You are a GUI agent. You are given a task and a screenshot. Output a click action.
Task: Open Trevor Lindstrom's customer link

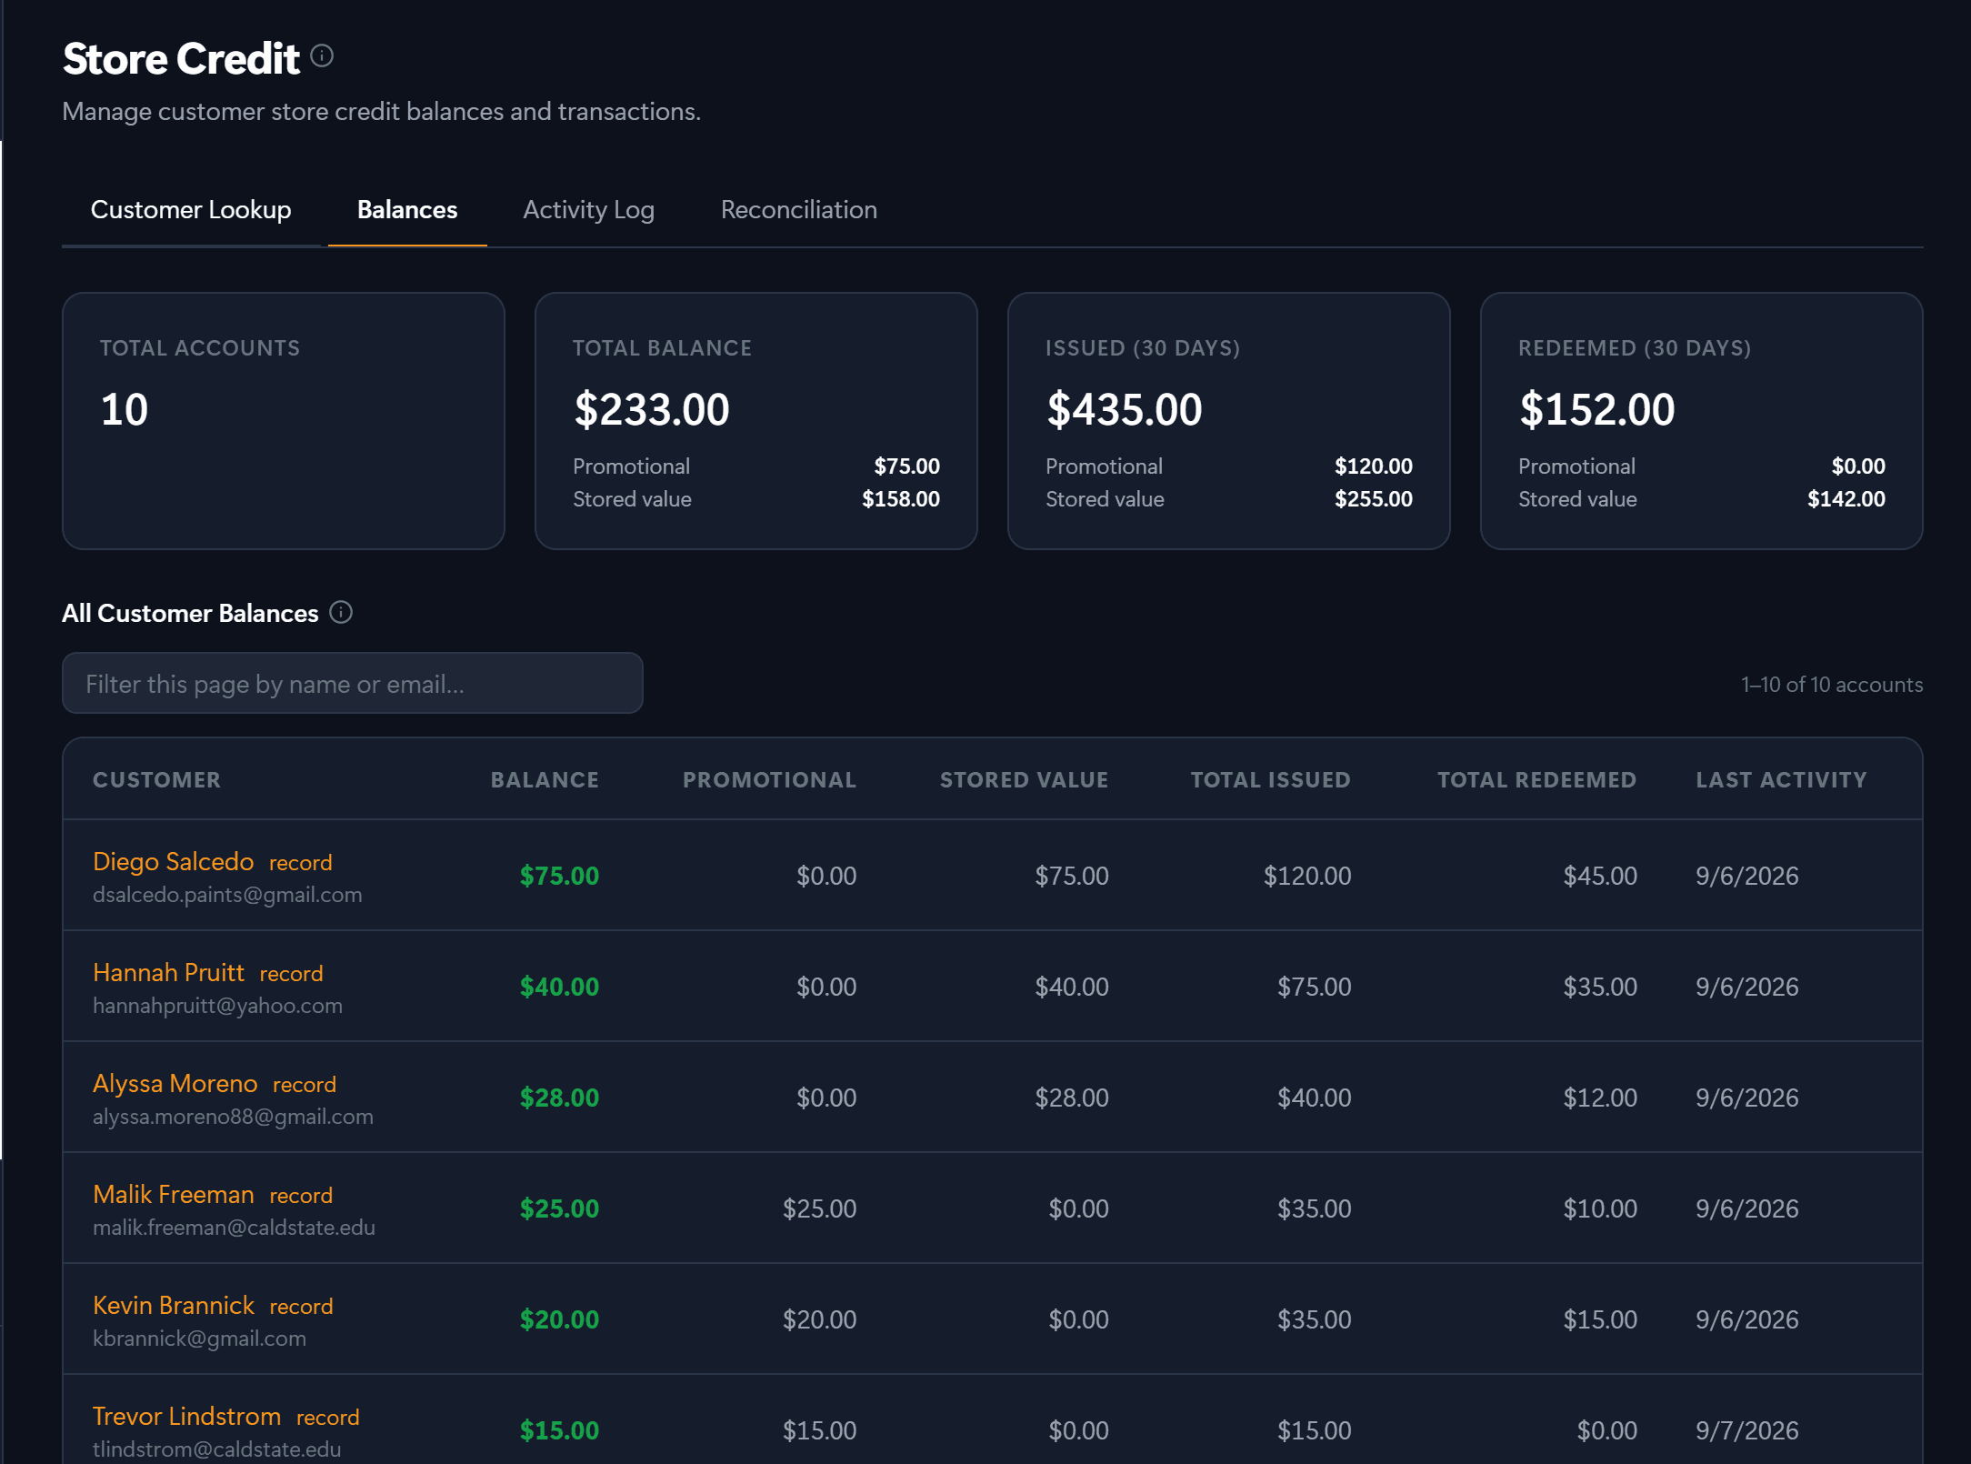[x=187, y=1416]
